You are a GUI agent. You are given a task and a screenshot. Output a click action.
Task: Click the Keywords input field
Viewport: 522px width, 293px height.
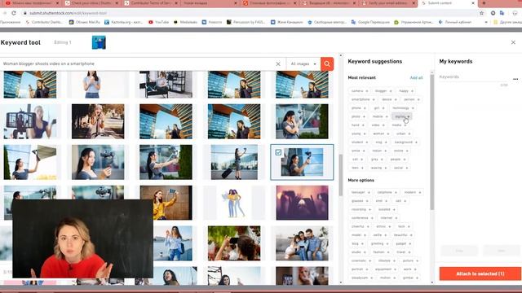[473, 77]
